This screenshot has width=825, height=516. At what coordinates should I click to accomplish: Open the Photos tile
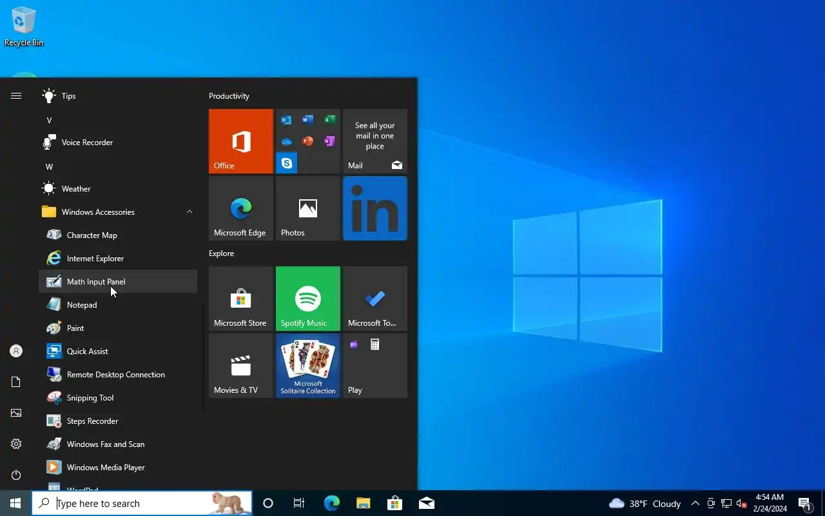coord(308,208)
